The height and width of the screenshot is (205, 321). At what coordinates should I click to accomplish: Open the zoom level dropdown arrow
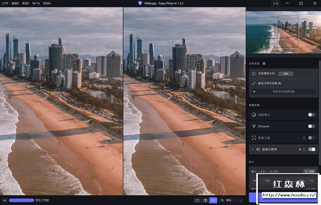click(x=240, y=200)
